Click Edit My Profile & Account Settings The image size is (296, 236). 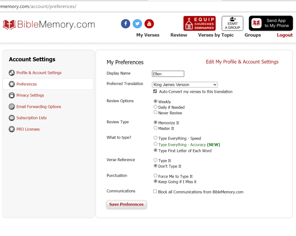point(242,62)
